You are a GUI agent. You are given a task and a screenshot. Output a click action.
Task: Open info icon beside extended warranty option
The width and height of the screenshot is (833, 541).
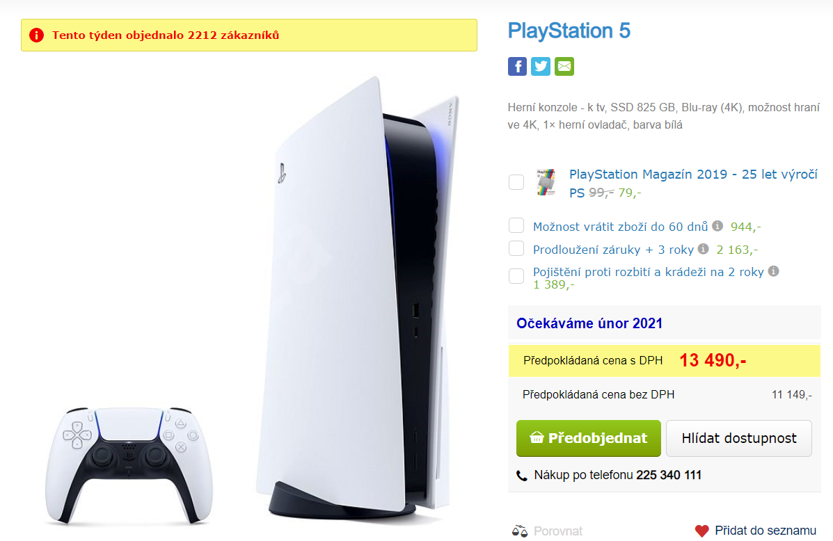[x=703, y=248]
